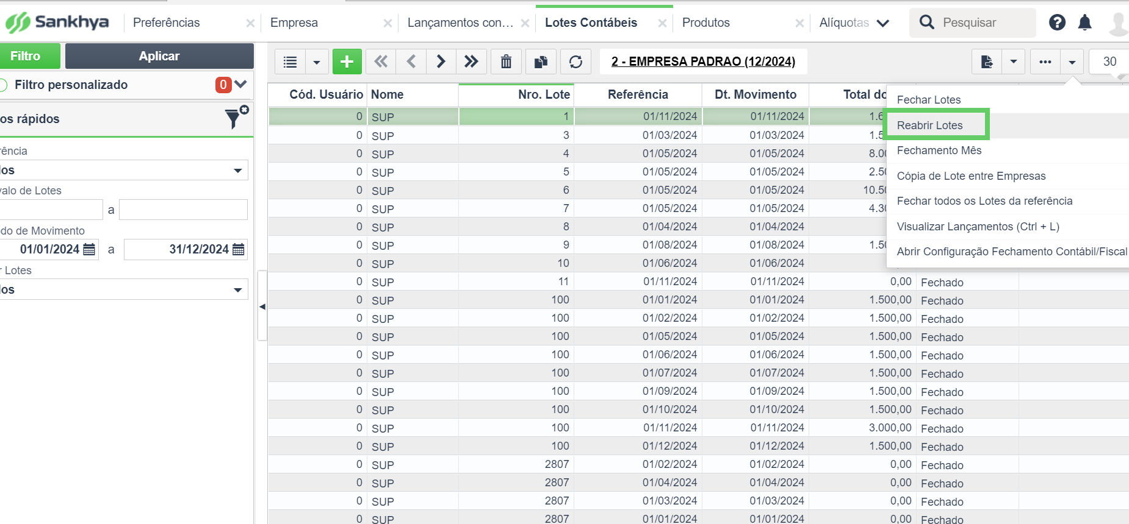This screenshot has height=524, width=1129.
Task: Click the 01/01/2024 movement start date field
Action: coord(49,249)
